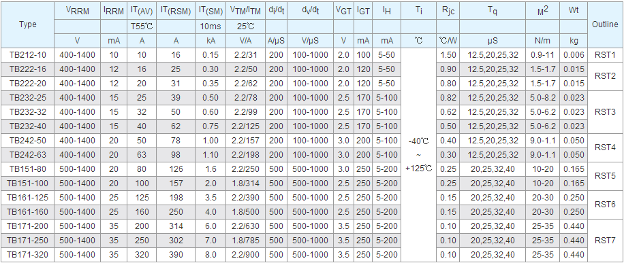The height and width of the screenshot is (263, 624).
Task: Click the 1.8/500 VTM/ITM value
Action: (245, 212)
